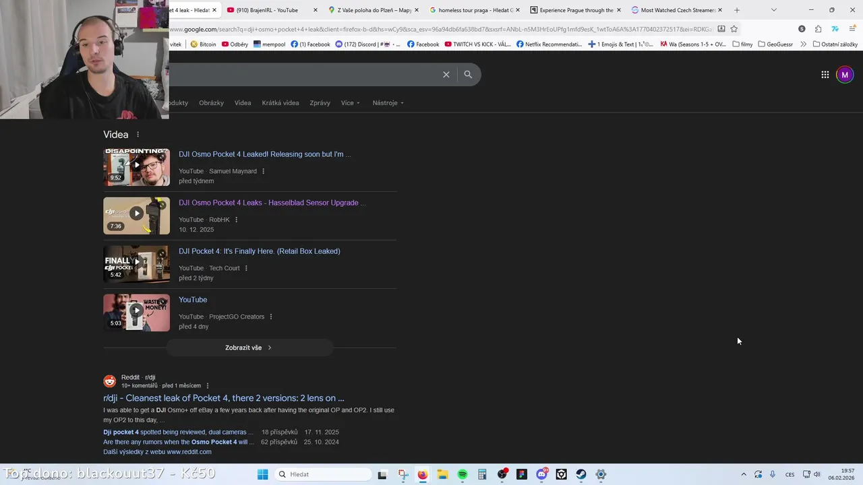Open the Google account avatar M
Image resolution: width=863 pixels, height=485 pixels.
[845, 75]
